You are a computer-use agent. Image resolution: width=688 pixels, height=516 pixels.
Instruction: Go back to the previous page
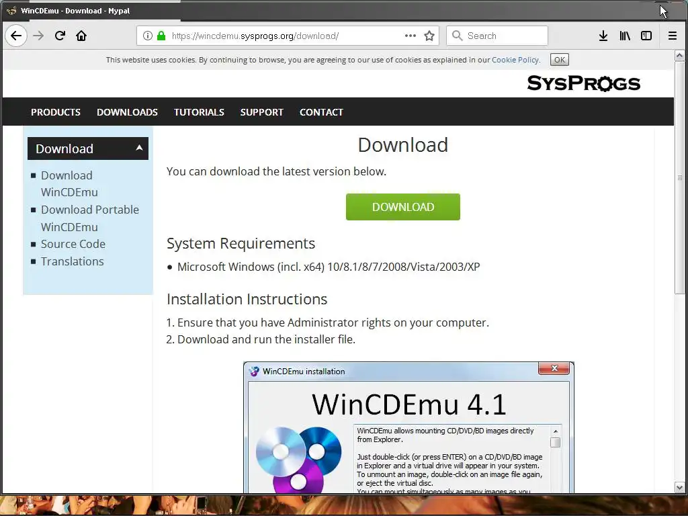coord(16,36)
